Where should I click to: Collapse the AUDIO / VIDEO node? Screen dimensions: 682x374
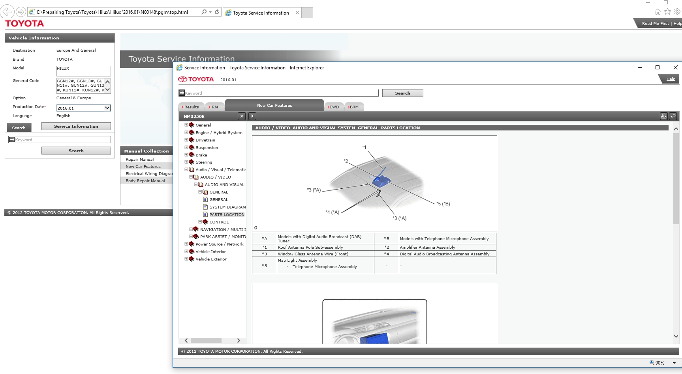[x=191, y=177]
